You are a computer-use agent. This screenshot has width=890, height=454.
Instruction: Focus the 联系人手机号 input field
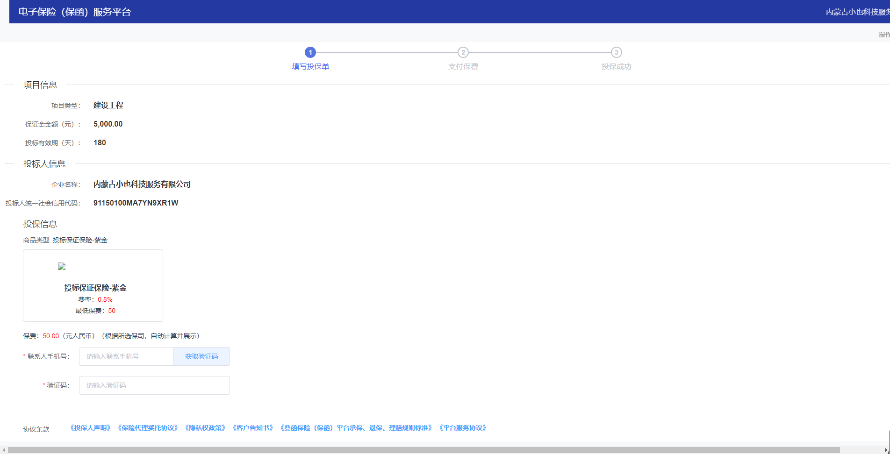coord(126,356)
